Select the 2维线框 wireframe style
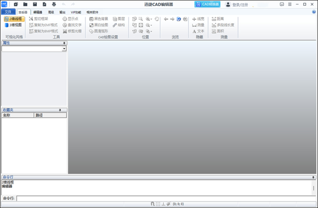This screenshot has width=318, height=208. (x=14, y=19)
